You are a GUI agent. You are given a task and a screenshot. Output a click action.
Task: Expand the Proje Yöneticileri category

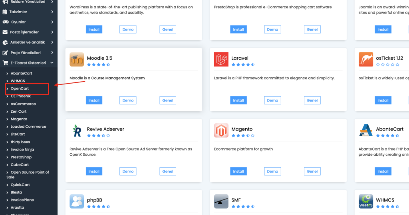coord(28,53)
